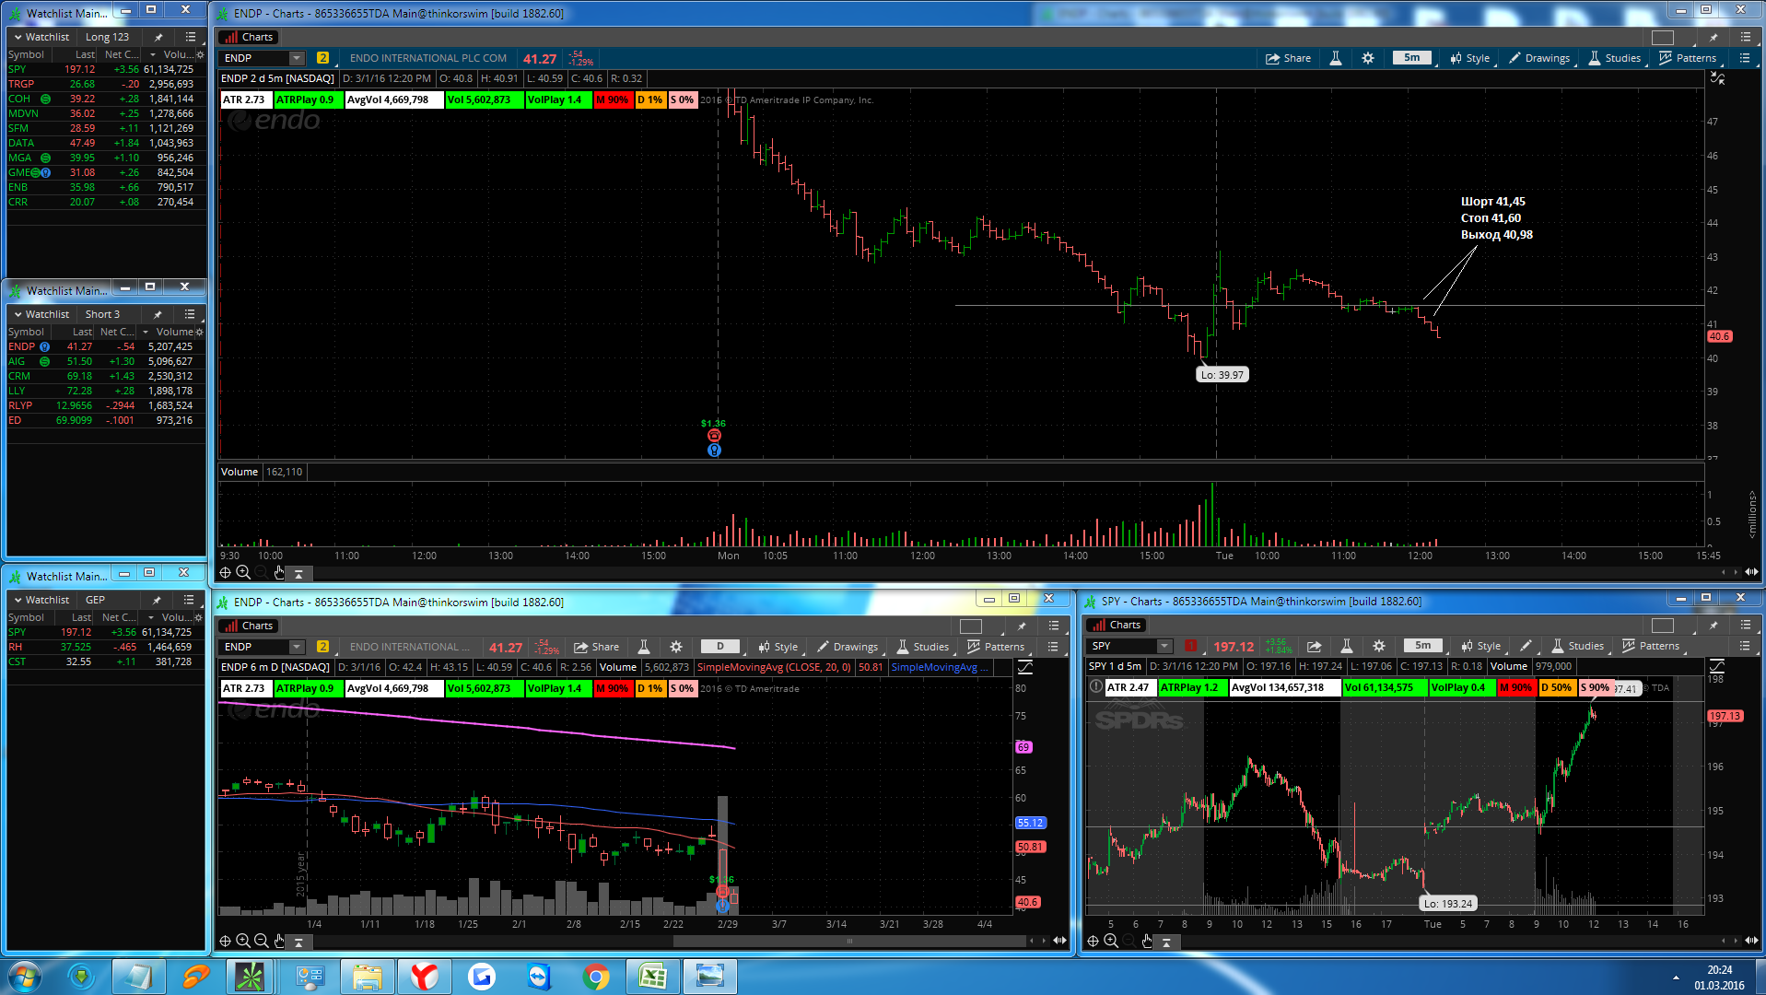Open list menu icon in GEP watchlist

(189, 600)
